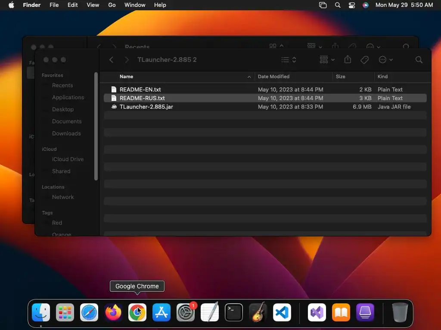Open the More actions ellipsis dropdown
The height and width of the screenshot is (330, 441).
click(385, 60)
